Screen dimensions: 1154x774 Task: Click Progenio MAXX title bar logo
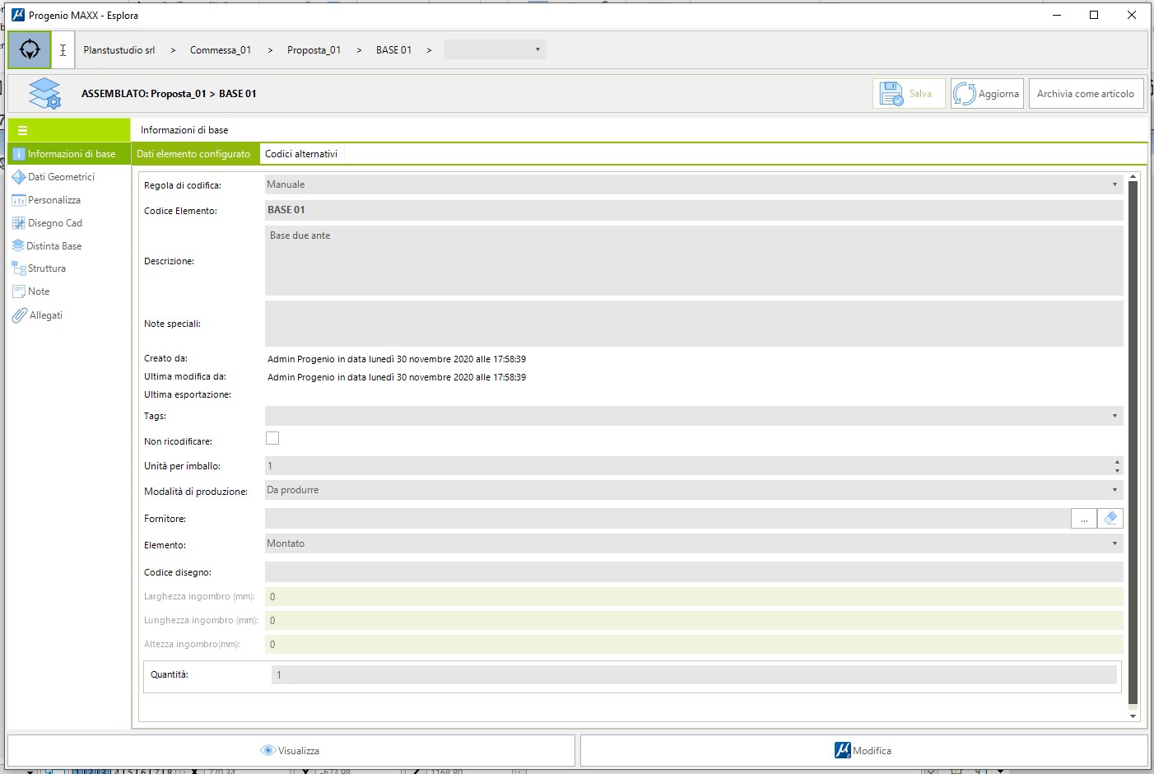[18, 15]
